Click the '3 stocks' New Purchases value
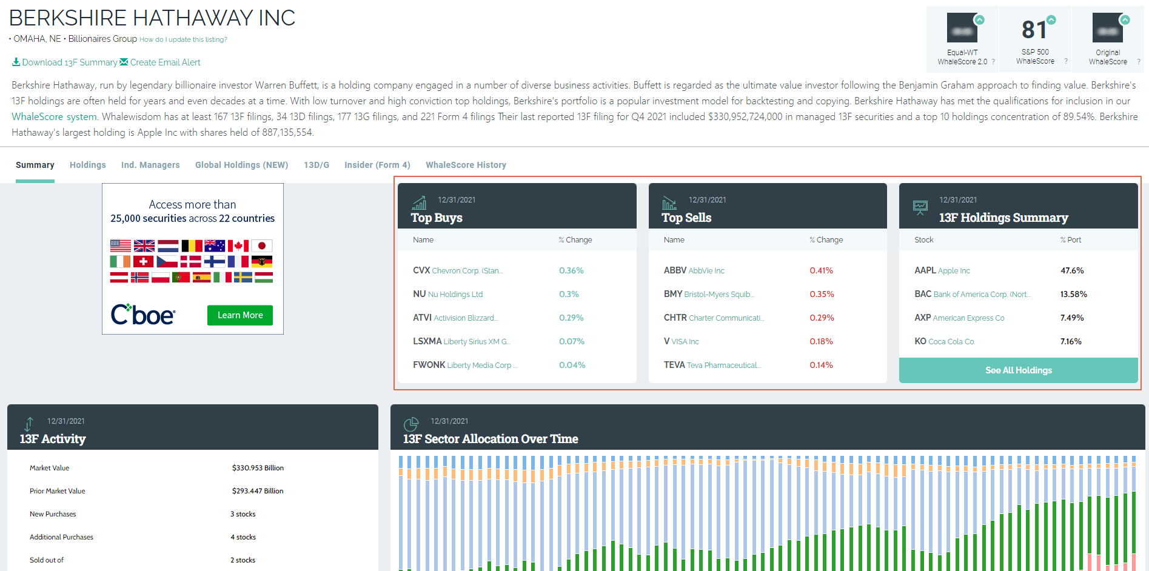Viewport: 1149px width, 571px height. click(243, 514)
